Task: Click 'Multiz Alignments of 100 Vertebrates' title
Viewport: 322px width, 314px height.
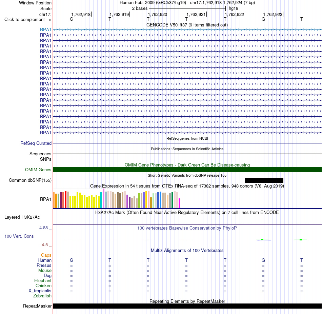Action: [187, 250]
